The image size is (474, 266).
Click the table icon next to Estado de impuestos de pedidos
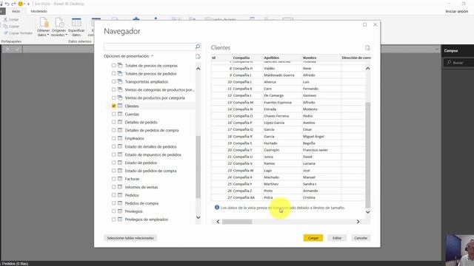[120, 154]
